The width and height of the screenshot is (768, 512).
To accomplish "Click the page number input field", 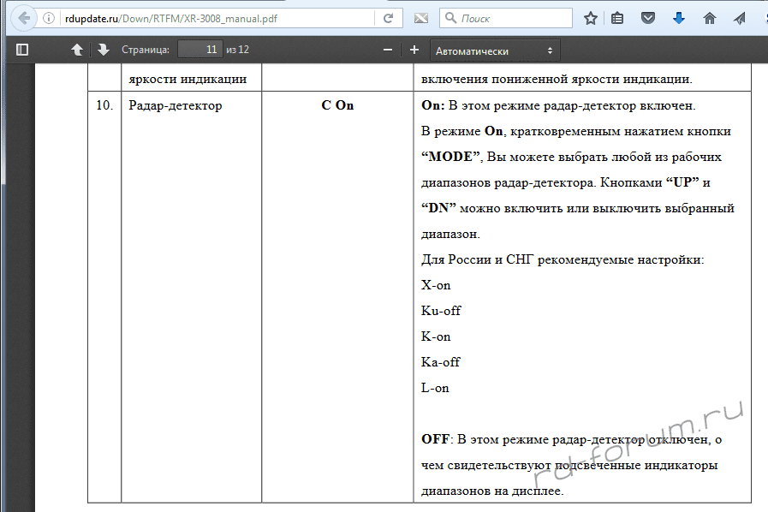I will 200,50.
